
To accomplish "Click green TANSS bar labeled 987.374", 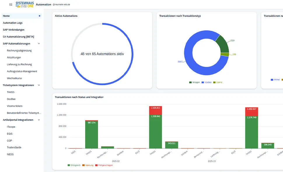I will point(92,135).
